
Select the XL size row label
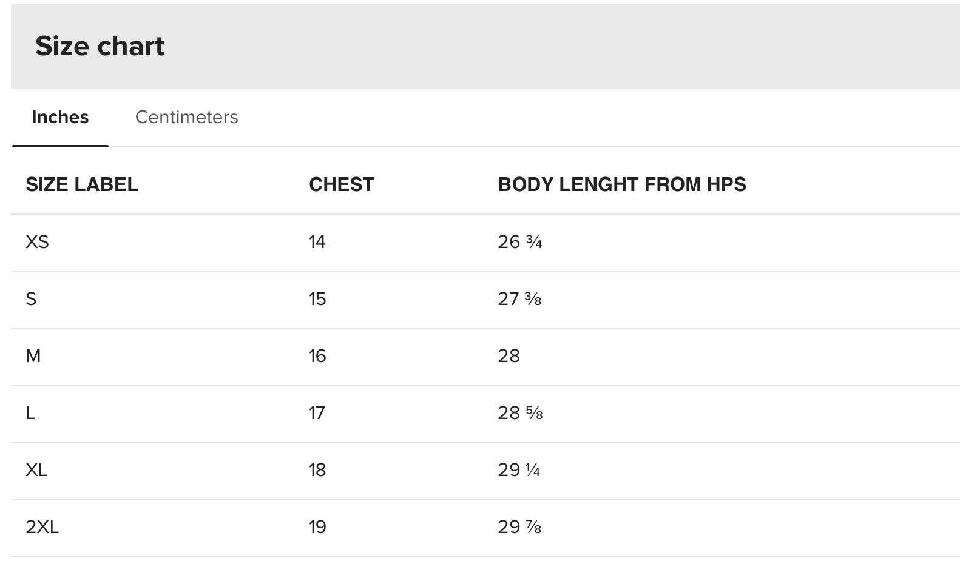pyautogui.click(x=36, y=470)
